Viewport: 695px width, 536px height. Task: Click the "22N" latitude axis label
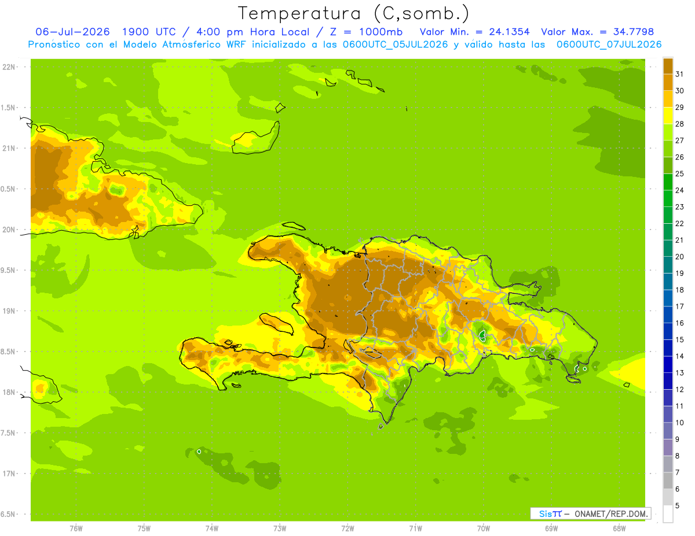(9, 66)
